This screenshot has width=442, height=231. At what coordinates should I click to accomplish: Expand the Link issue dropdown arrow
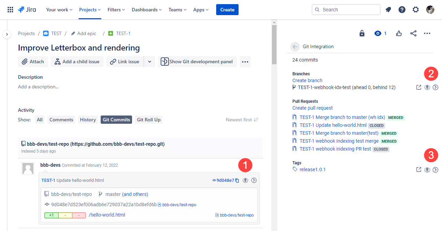pos(149,62)
